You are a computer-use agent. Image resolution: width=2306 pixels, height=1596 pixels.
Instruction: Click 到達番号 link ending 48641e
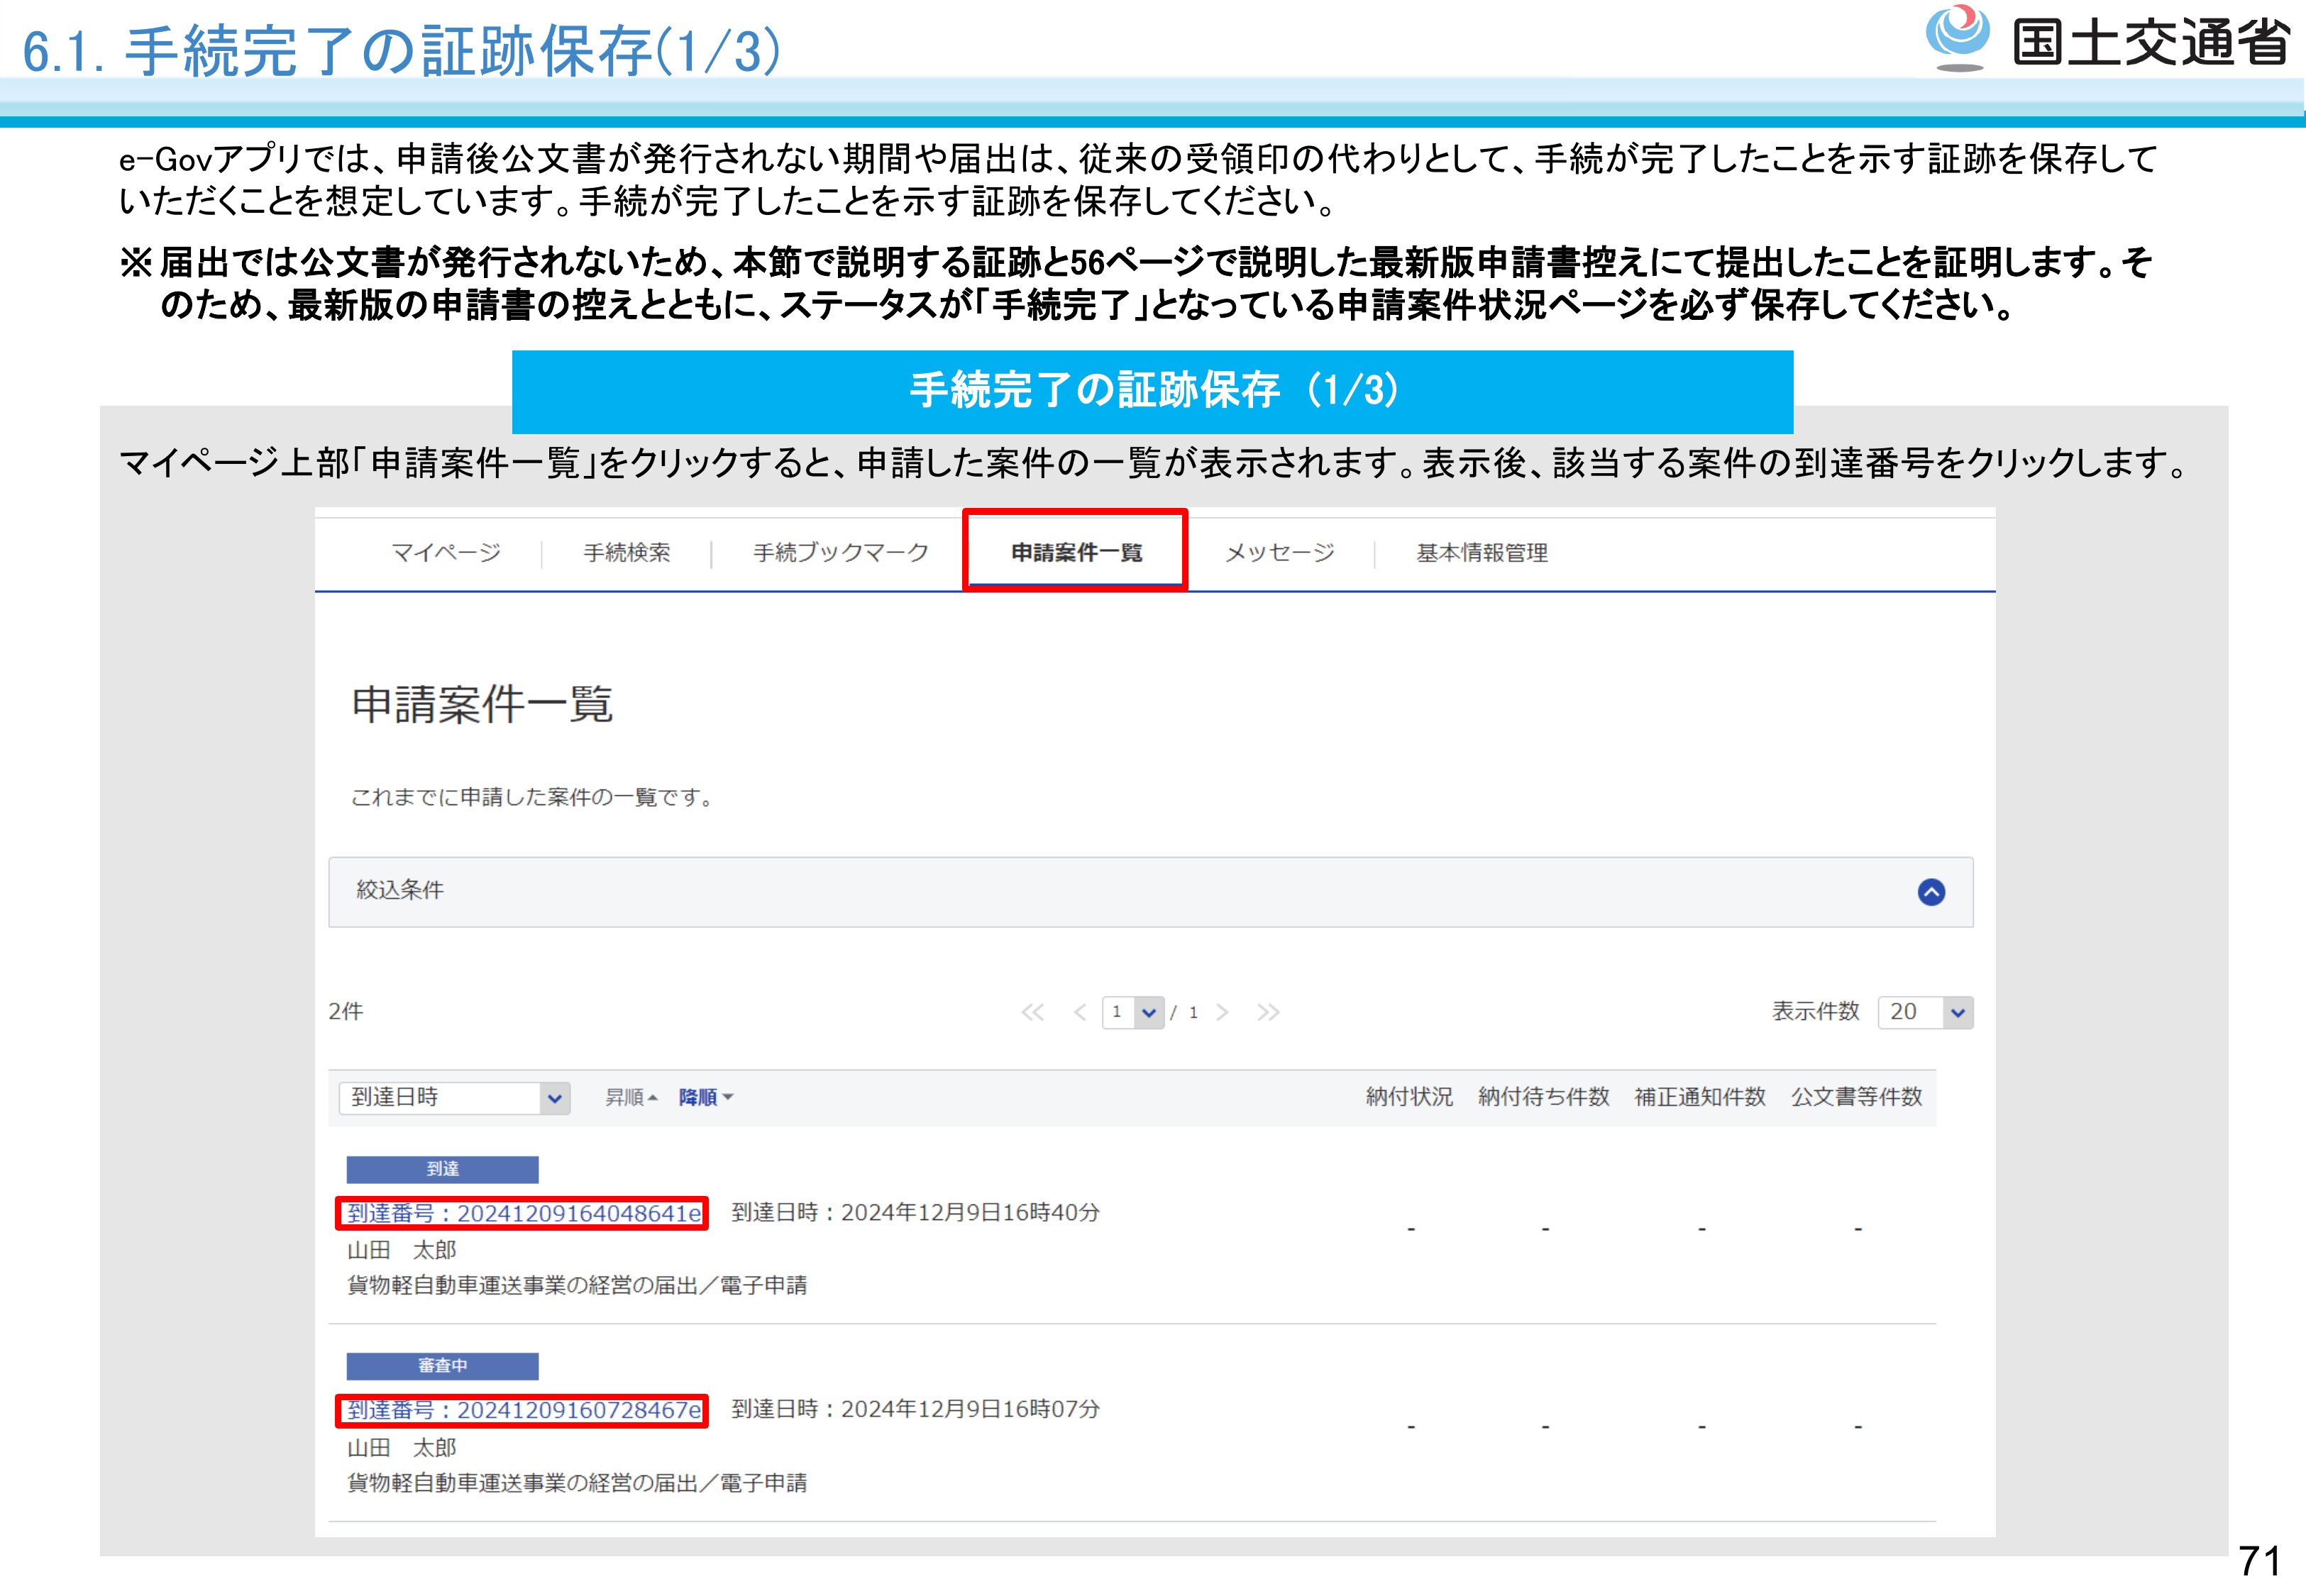click(x=523, y=1213)
